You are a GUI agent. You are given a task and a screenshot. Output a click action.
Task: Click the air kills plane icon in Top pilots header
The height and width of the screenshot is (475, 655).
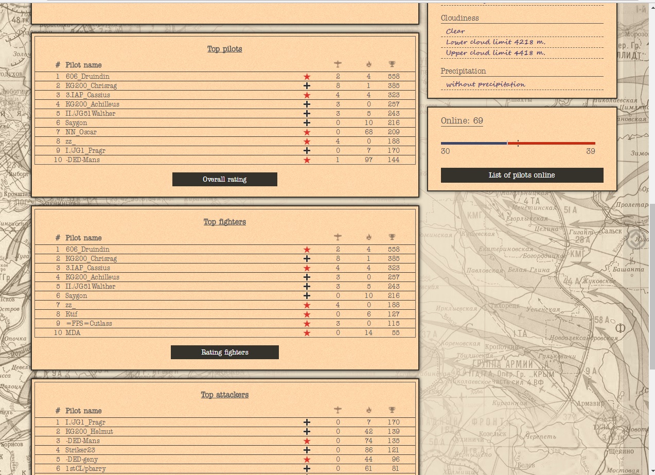(x=338, y=64)
